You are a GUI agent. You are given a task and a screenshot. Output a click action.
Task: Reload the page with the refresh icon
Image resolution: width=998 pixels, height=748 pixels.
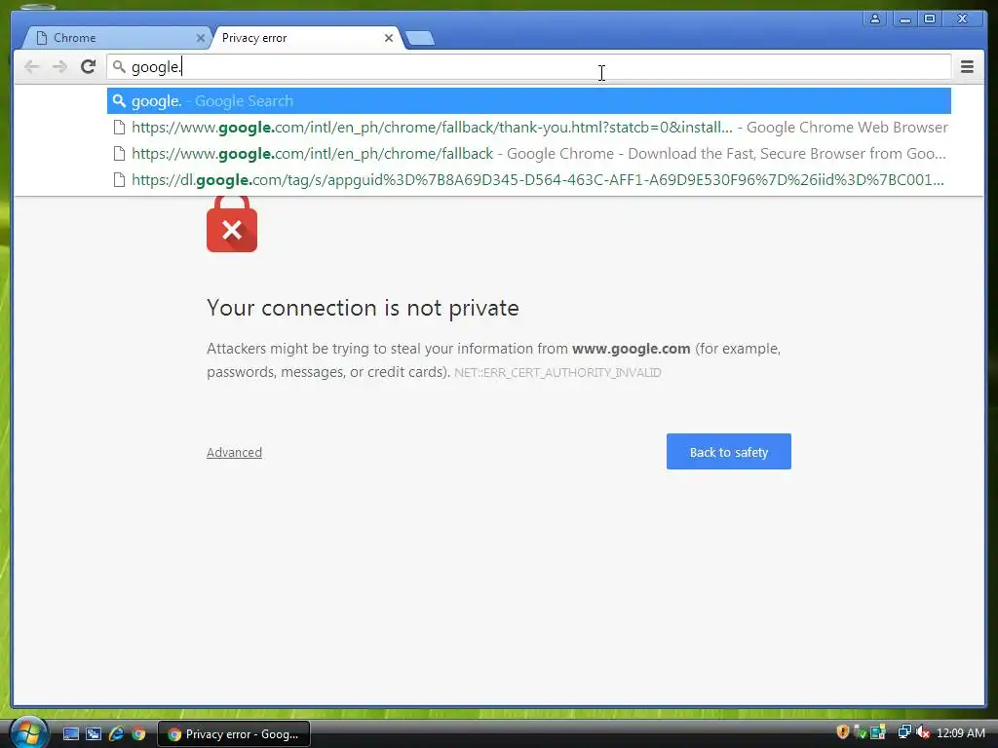click(89, 66)
